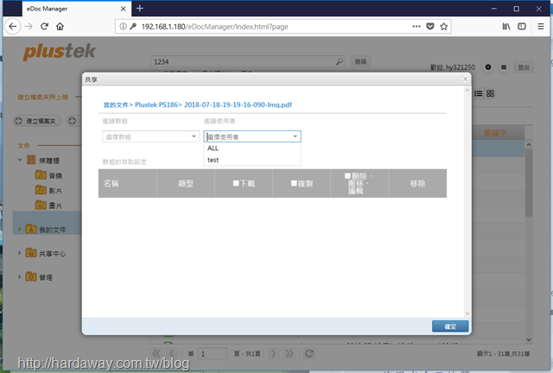Screen dimensions: 553x373
Task: Click the browser forward arrow
Action: [x=29, y=27]
